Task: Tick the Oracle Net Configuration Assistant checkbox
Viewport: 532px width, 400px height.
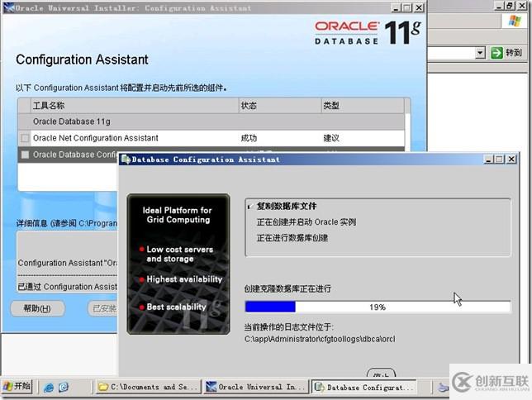Action: [25, 138]
